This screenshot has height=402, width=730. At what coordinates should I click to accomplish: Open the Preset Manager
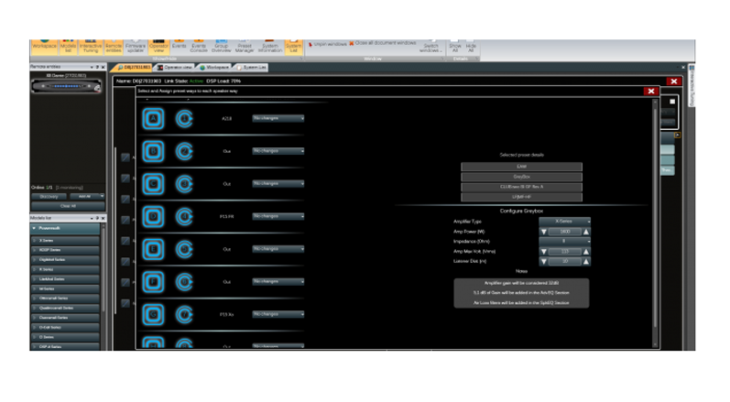click(x=245, y=47)
